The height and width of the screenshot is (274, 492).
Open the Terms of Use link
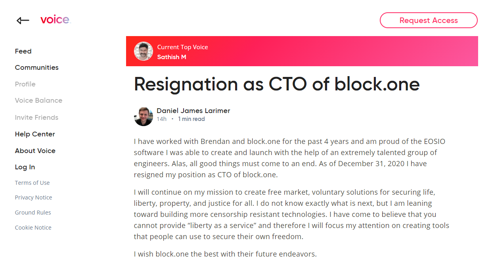pos(32,183)
